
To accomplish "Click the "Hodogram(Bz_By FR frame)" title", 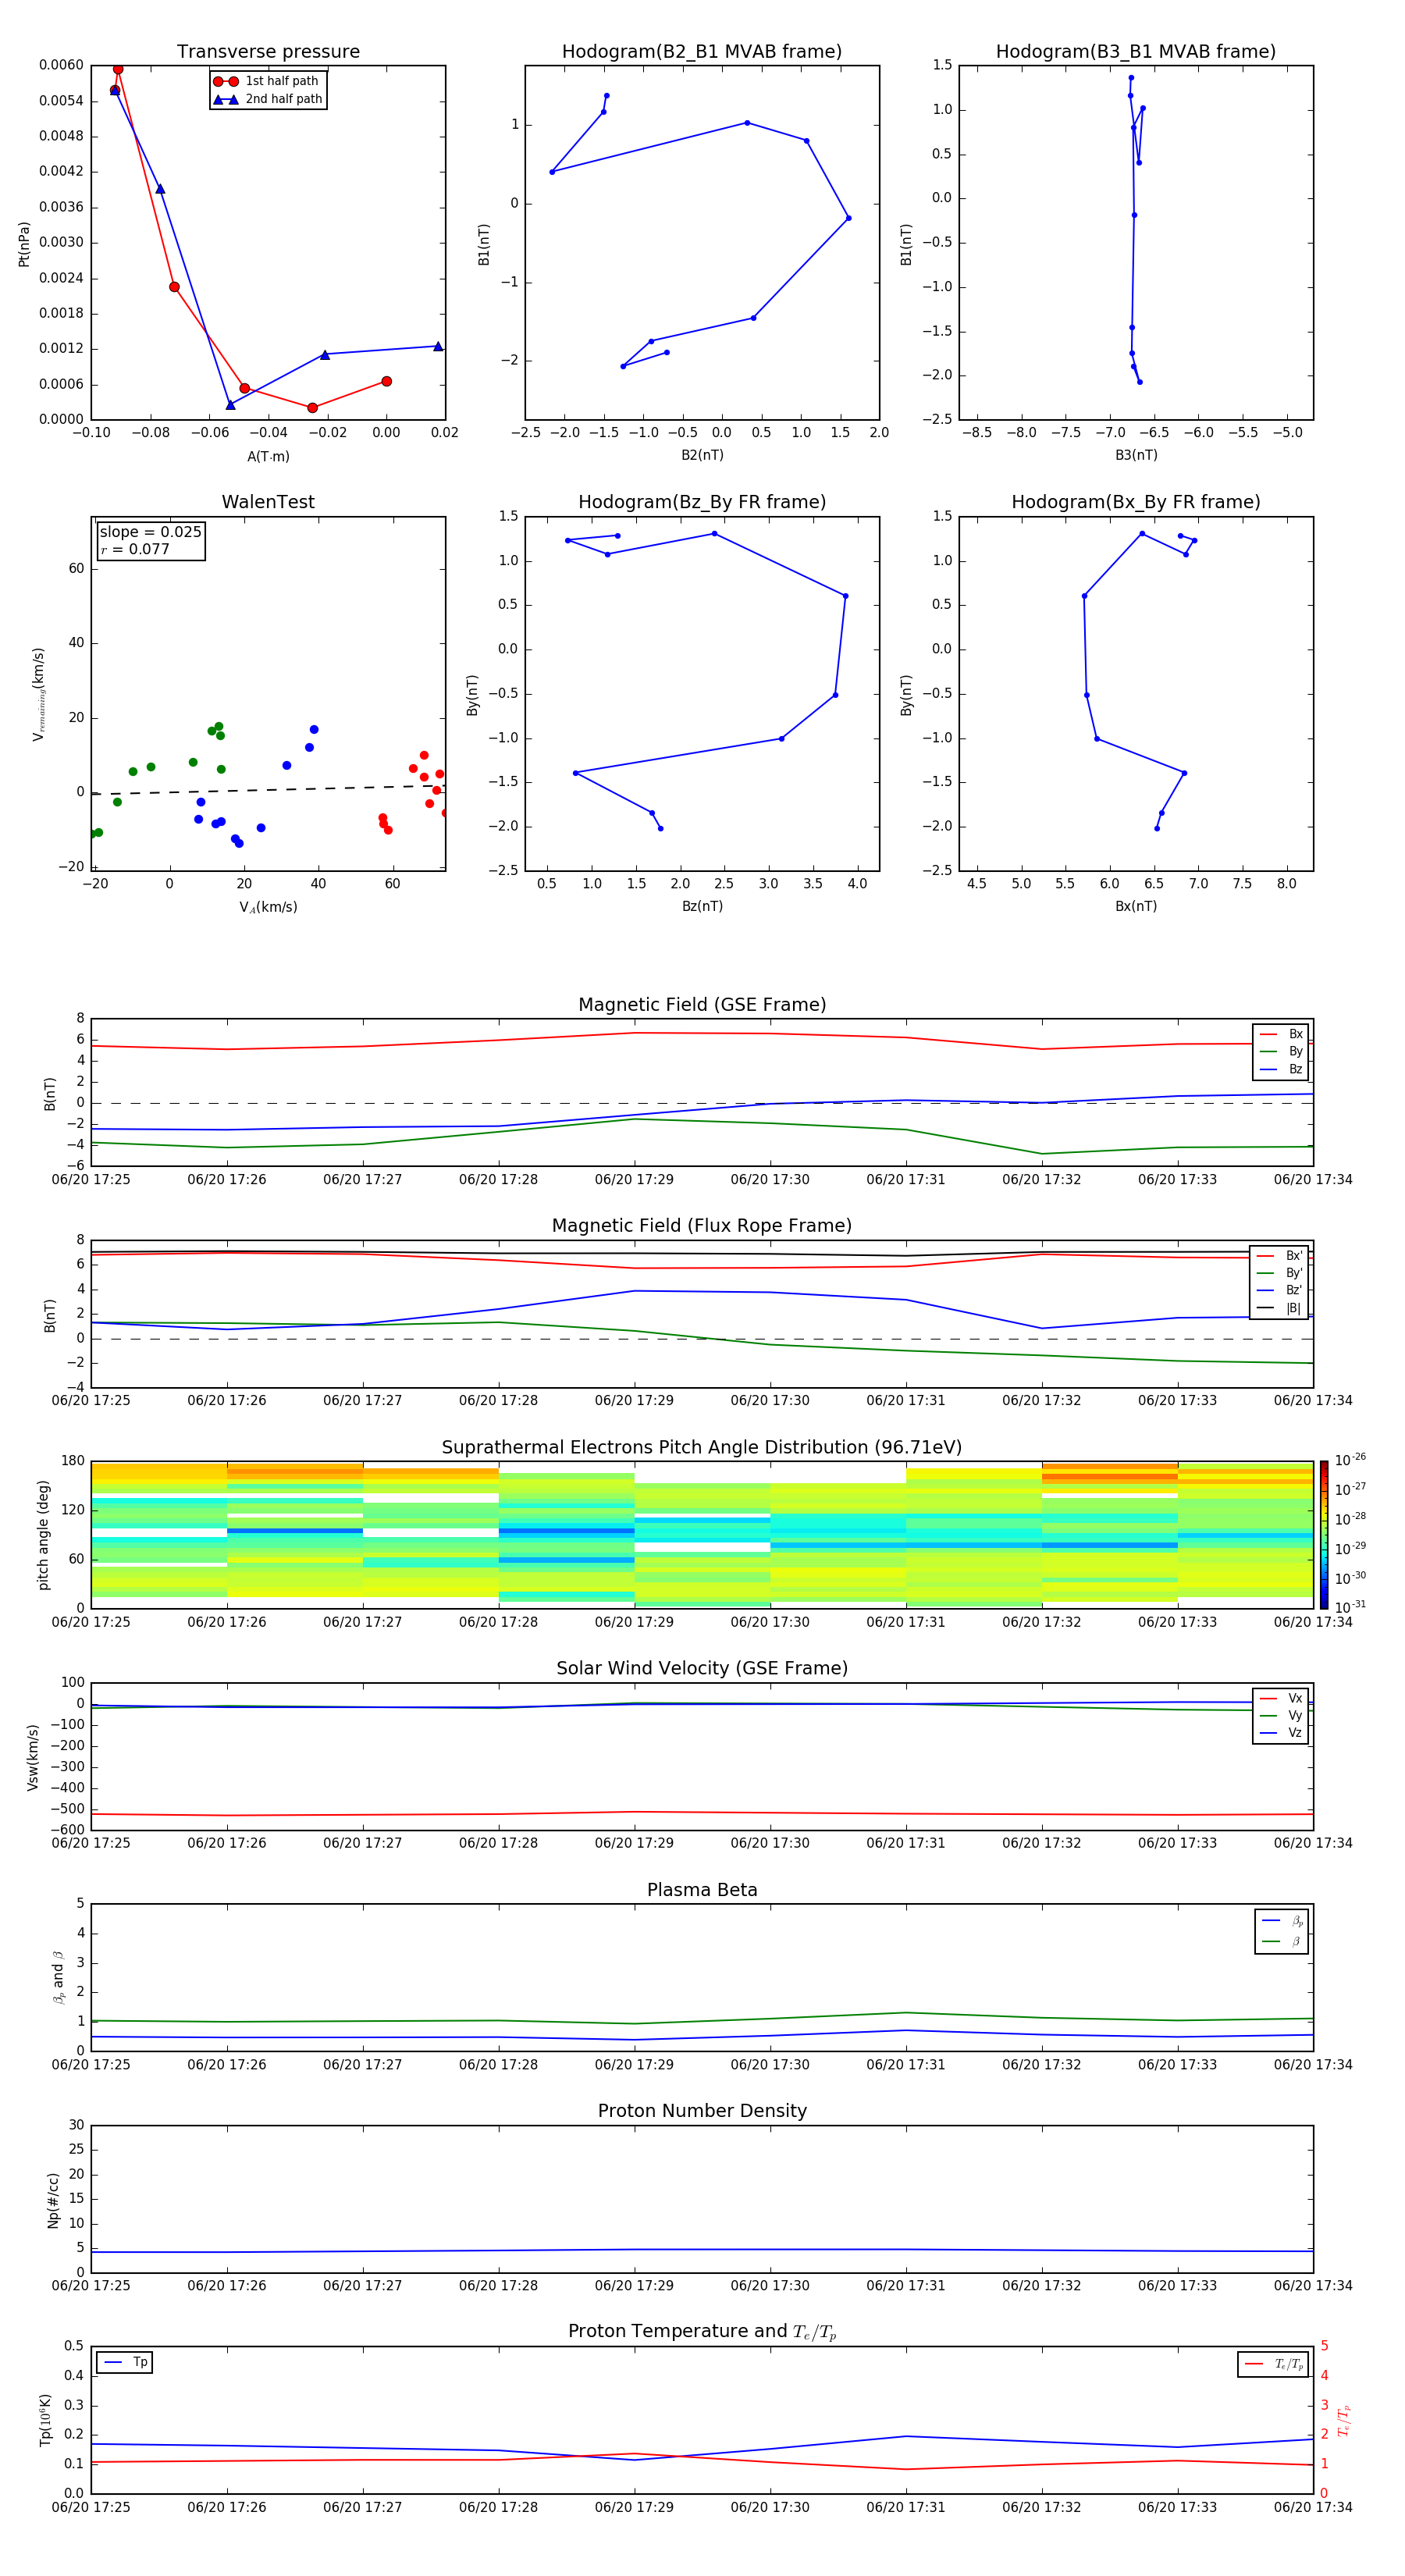I will [702, 502].
